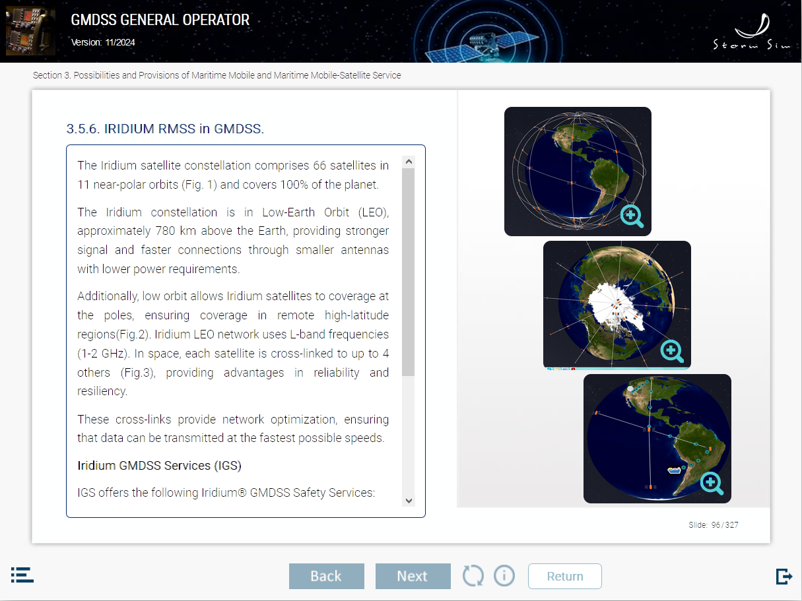Click the scrollbar up arrow in the text panel
Image resolution: width=802 pixels, height=601 pixels.
[409, 160]
